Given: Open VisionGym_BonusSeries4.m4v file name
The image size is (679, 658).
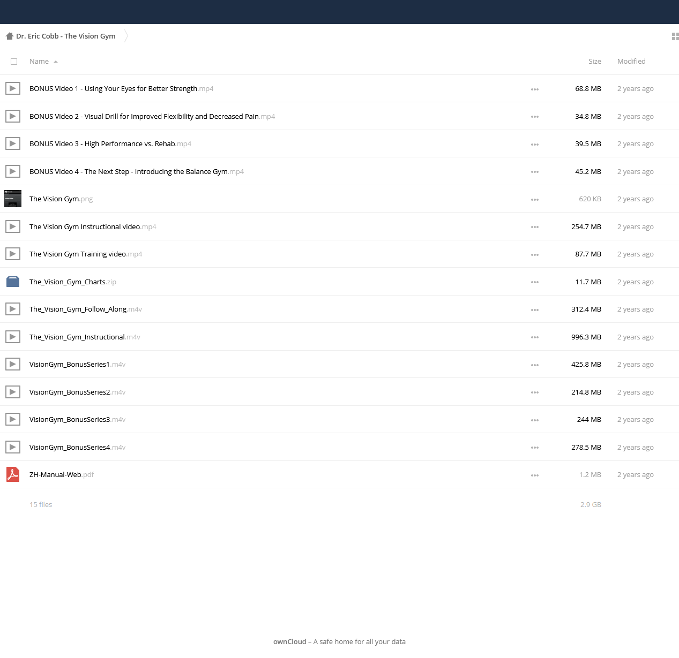Looking at the screenshot, I should coord(78,447).
